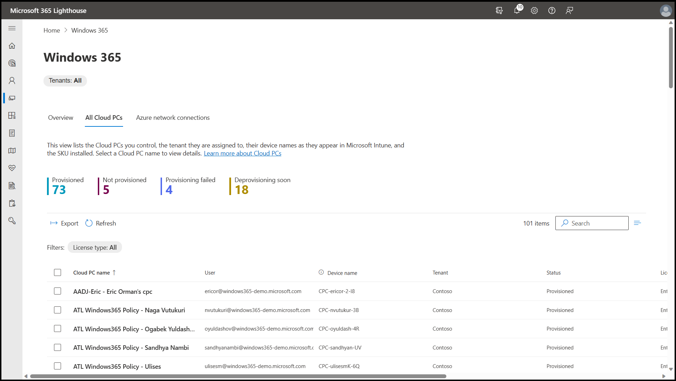
Task: Open ATL Windows365 Policy - Sandhya Nambi
Action: tap(131, 347)
